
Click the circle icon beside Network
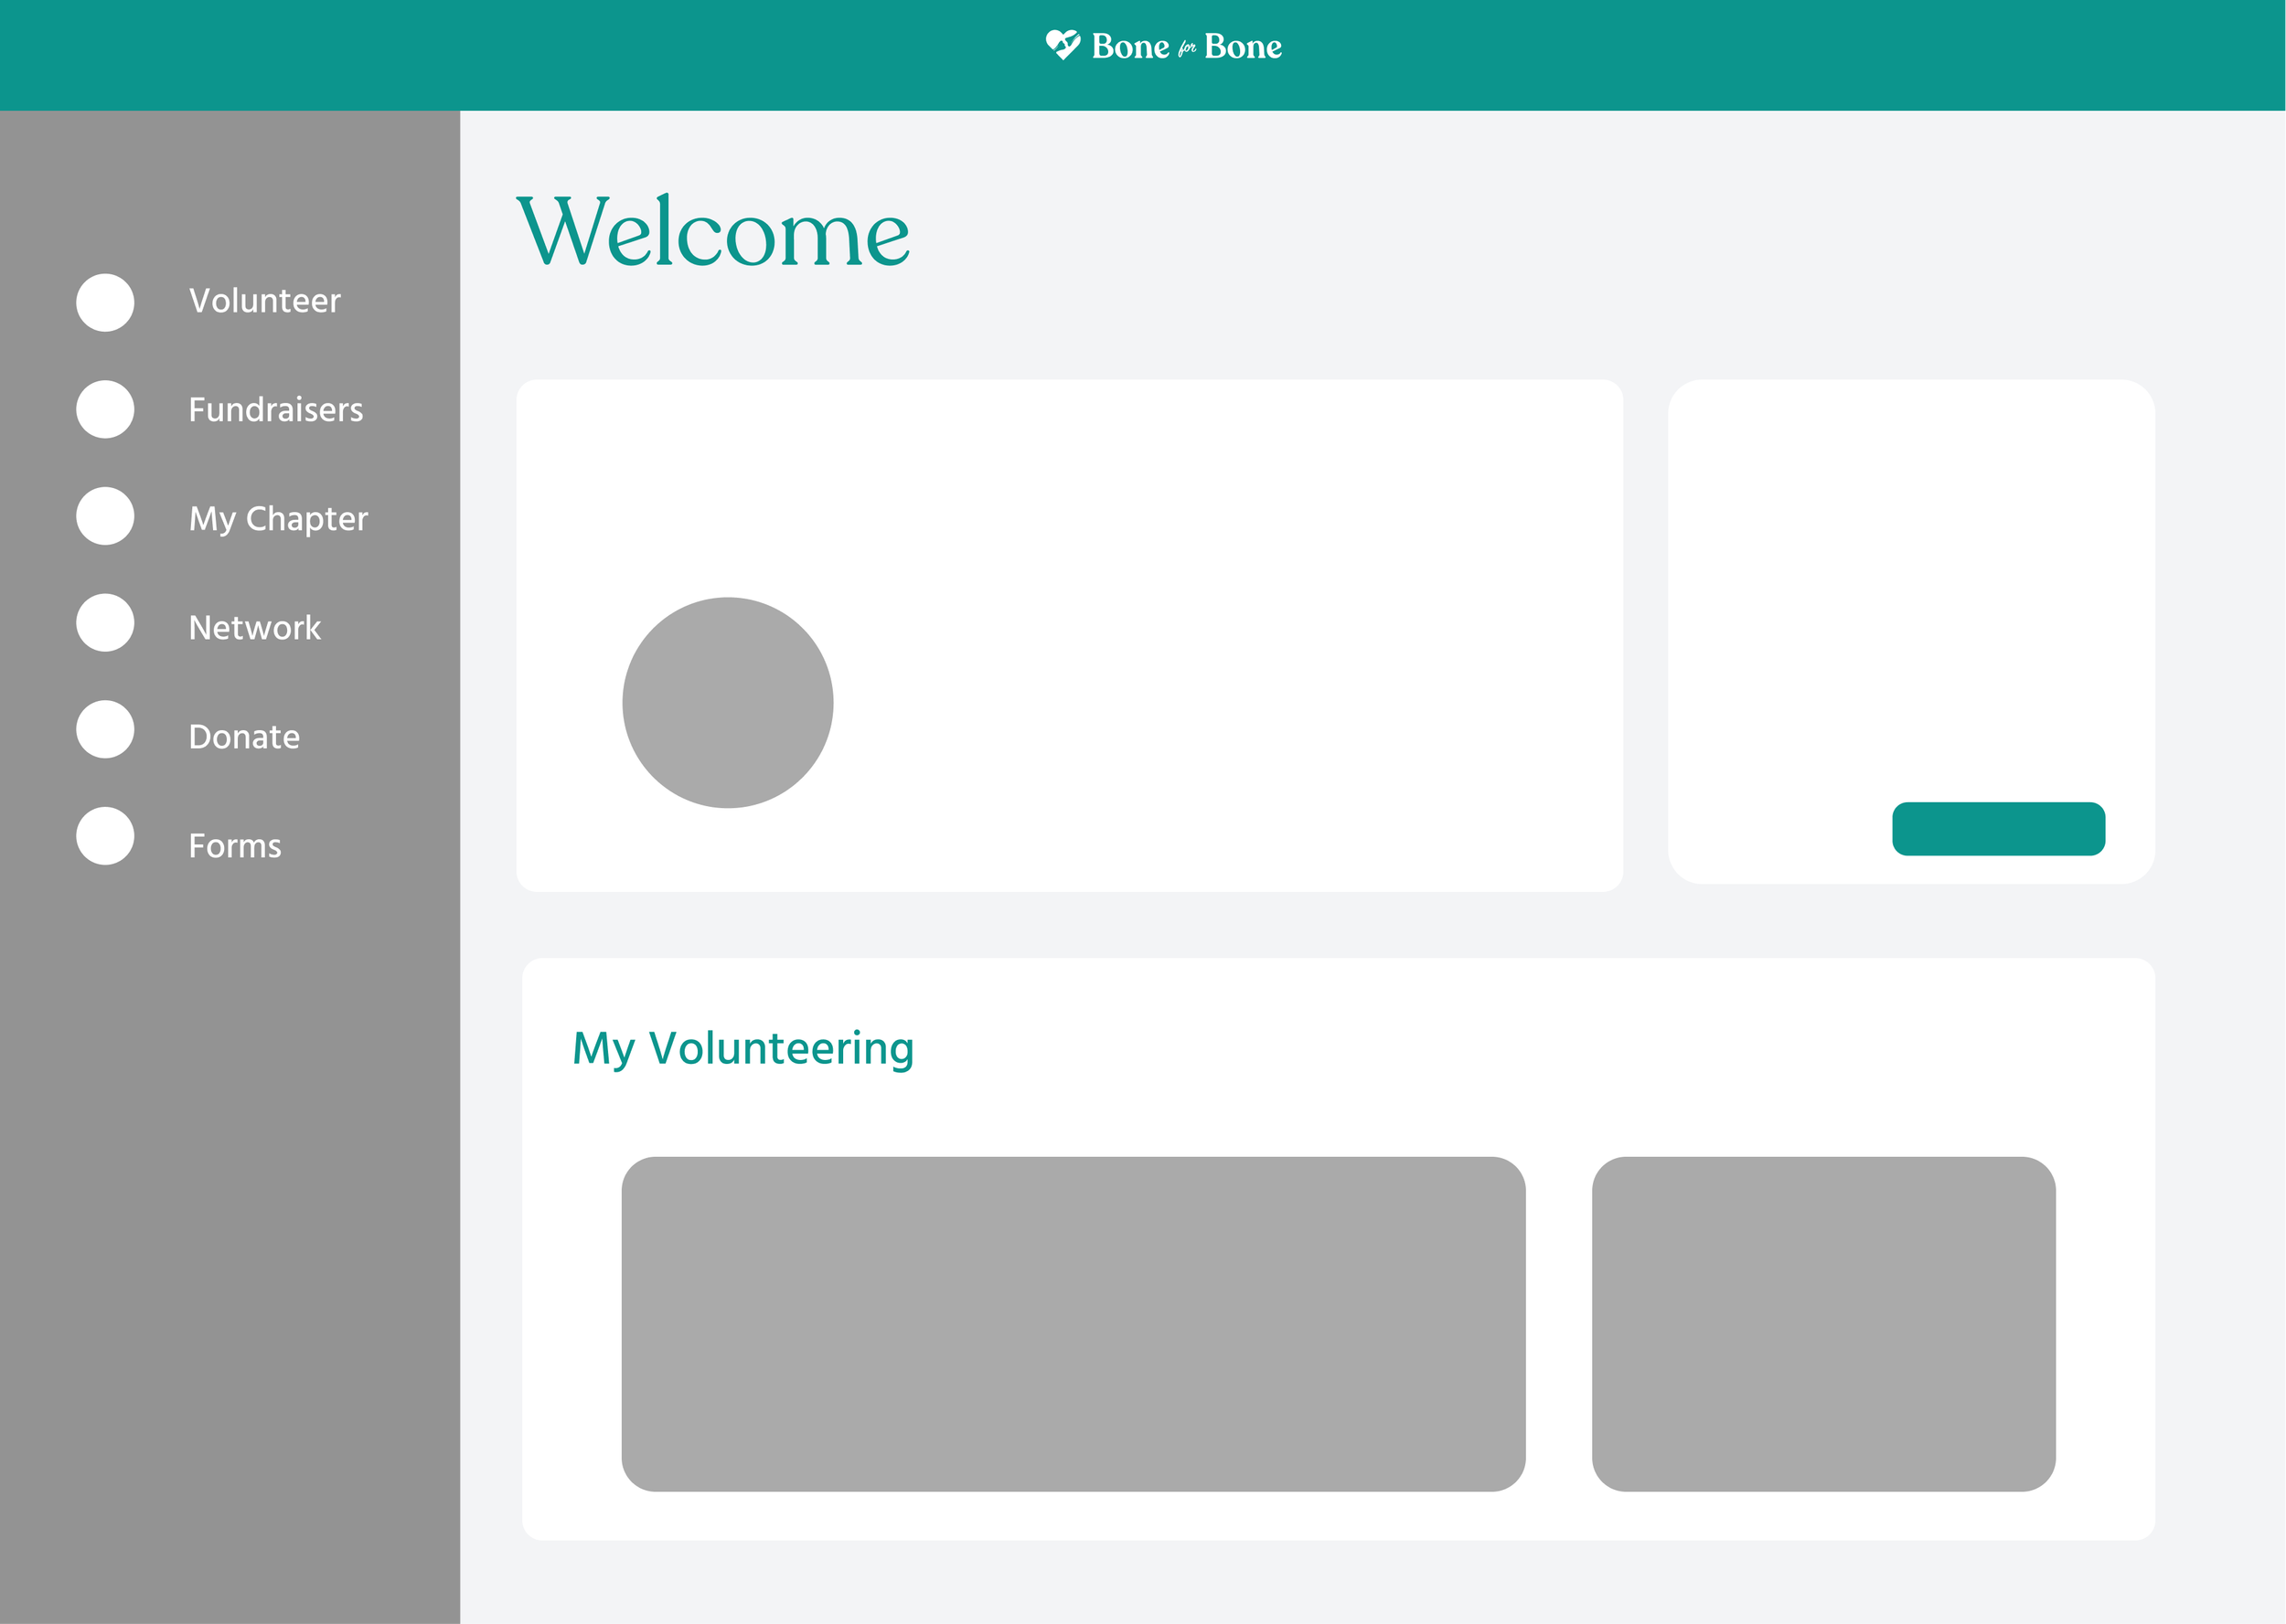click(105, 623)
